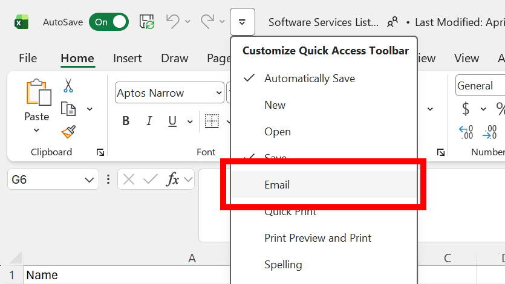Click the formula bar Cancel X
The image size is (505, 284).
(x=129, y=179)
